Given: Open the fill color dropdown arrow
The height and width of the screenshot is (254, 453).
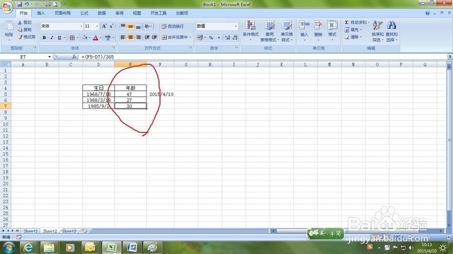Looking at the screenshot, I should click(90, 38).
